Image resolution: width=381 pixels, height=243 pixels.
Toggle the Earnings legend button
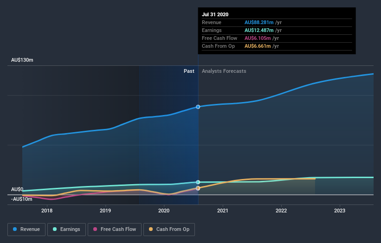(x=66, y=230)
